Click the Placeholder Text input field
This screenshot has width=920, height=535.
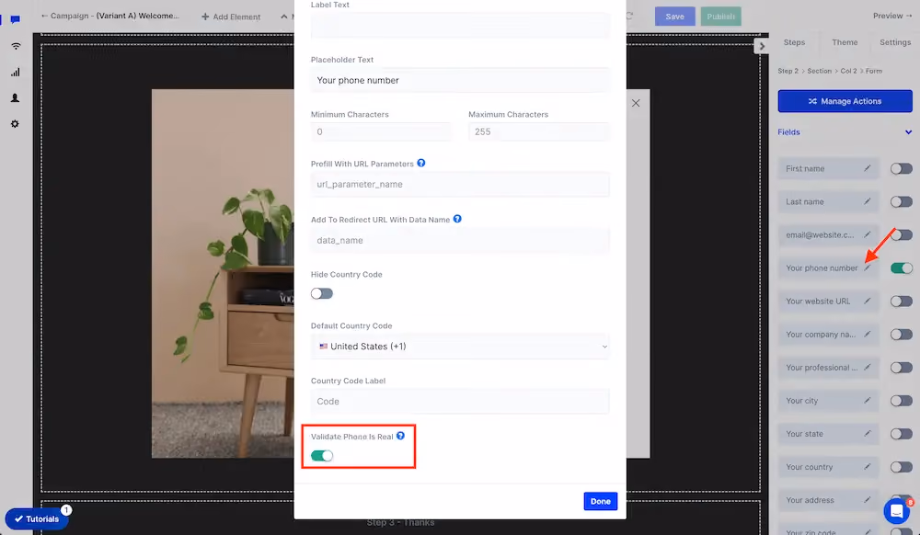coord(460,80)
